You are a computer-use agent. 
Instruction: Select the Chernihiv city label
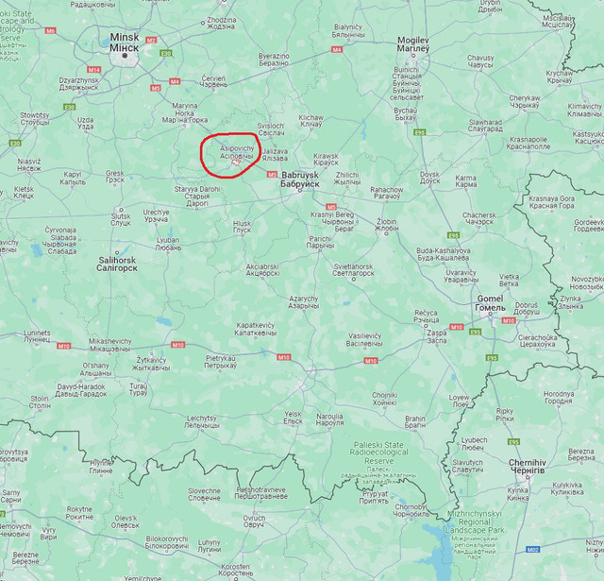(x=528, y=467)
